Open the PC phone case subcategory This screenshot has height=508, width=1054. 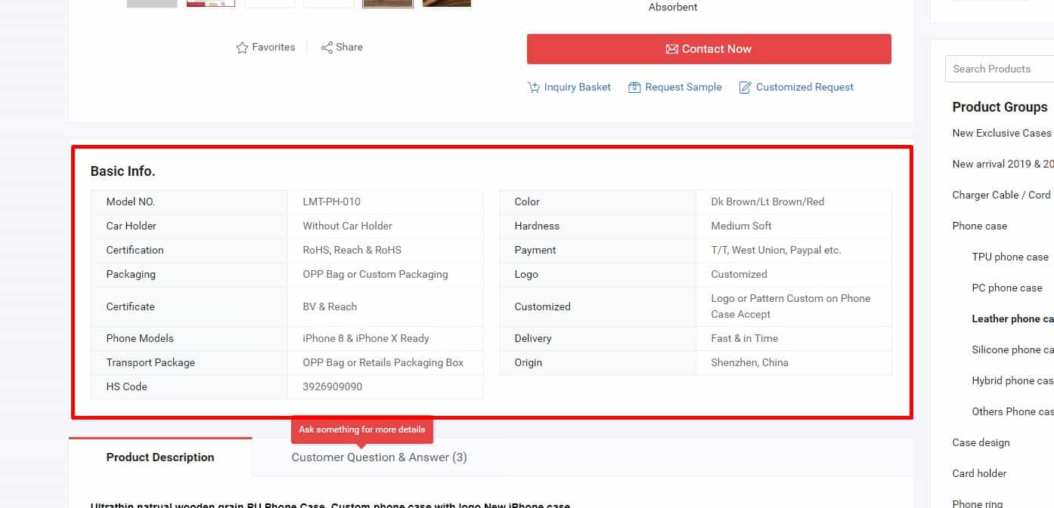coord(1006,288)
